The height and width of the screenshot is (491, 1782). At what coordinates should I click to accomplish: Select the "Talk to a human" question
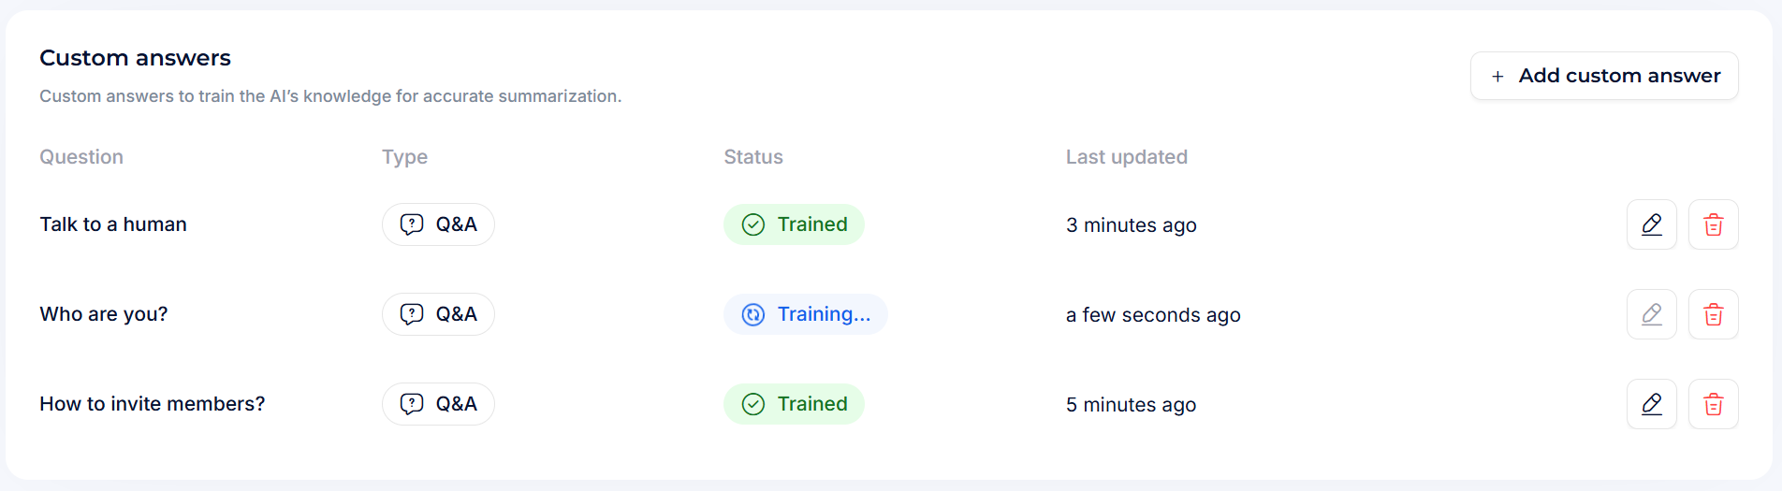(113, 224)
